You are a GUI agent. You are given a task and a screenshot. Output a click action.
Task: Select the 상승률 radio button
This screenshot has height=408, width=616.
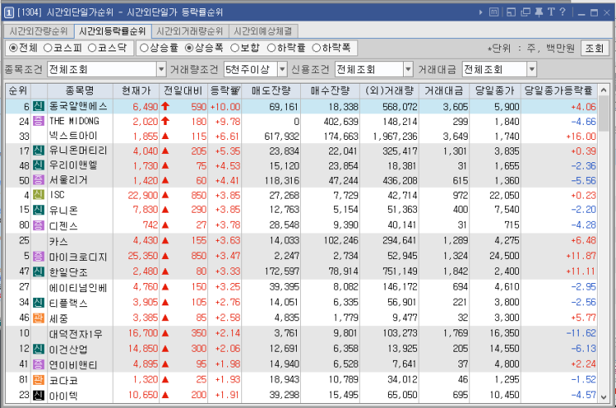(x=143, y=48)
